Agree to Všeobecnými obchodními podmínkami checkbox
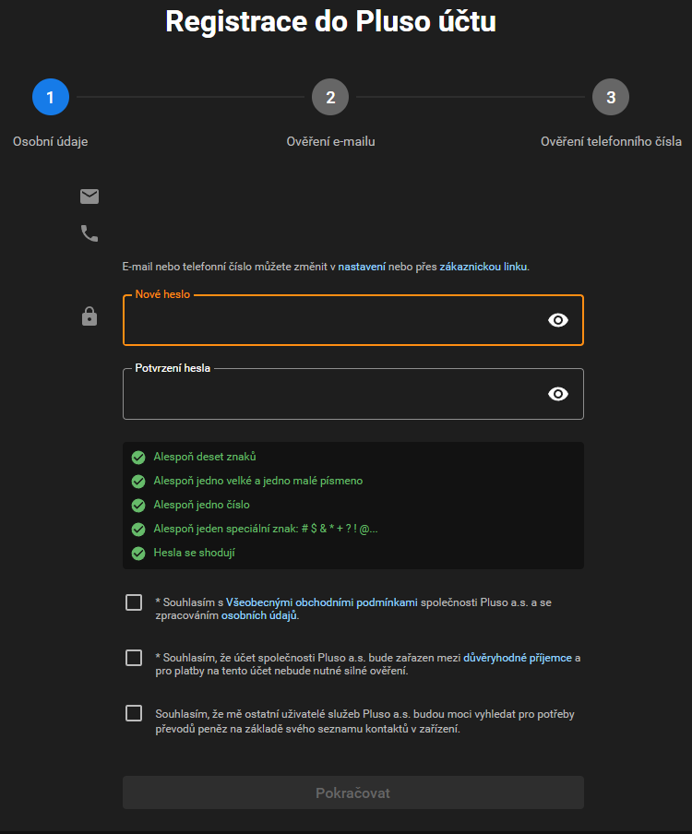The height and width of the screenshot is (834, 692). [x=134, y=602]
